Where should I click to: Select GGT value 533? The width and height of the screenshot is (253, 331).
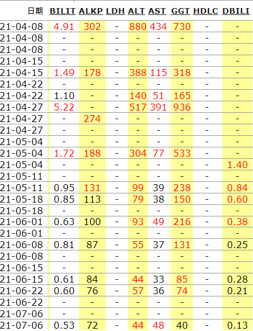tap(182, 153)
